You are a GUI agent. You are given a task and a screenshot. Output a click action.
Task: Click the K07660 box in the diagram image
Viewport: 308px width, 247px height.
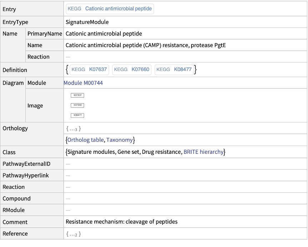(78, 105)
